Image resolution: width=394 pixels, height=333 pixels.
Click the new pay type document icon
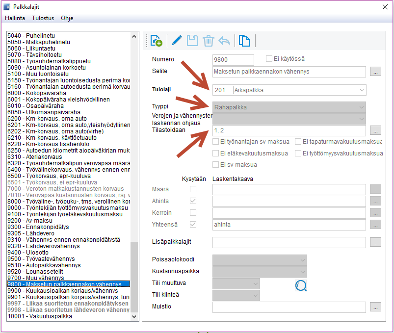tap(157, 40)
